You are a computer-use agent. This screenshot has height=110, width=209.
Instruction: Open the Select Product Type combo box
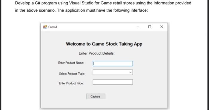113,72
